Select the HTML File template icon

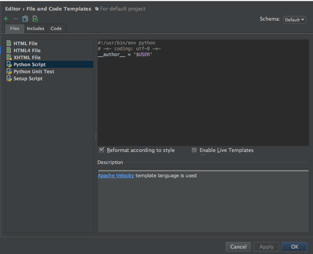pos(9,43)
